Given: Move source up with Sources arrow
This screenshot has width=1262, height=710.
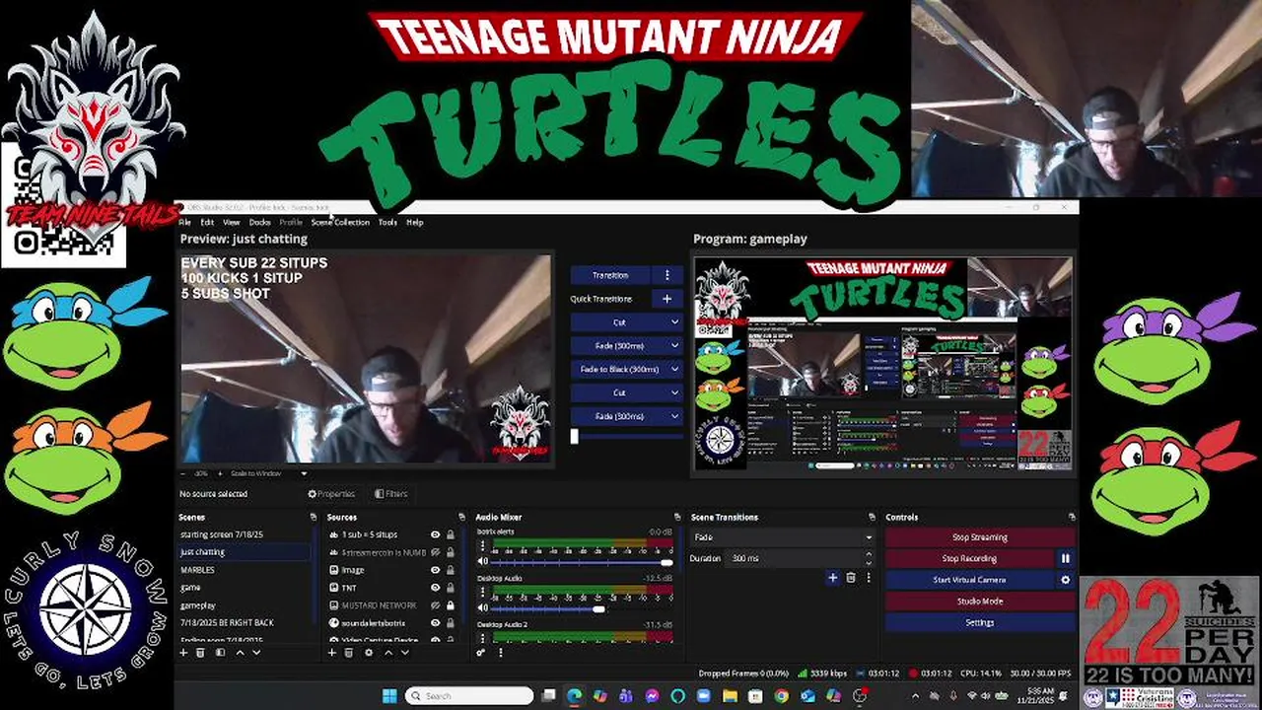Looking at the screenshot, I should (x=387, y=653).
